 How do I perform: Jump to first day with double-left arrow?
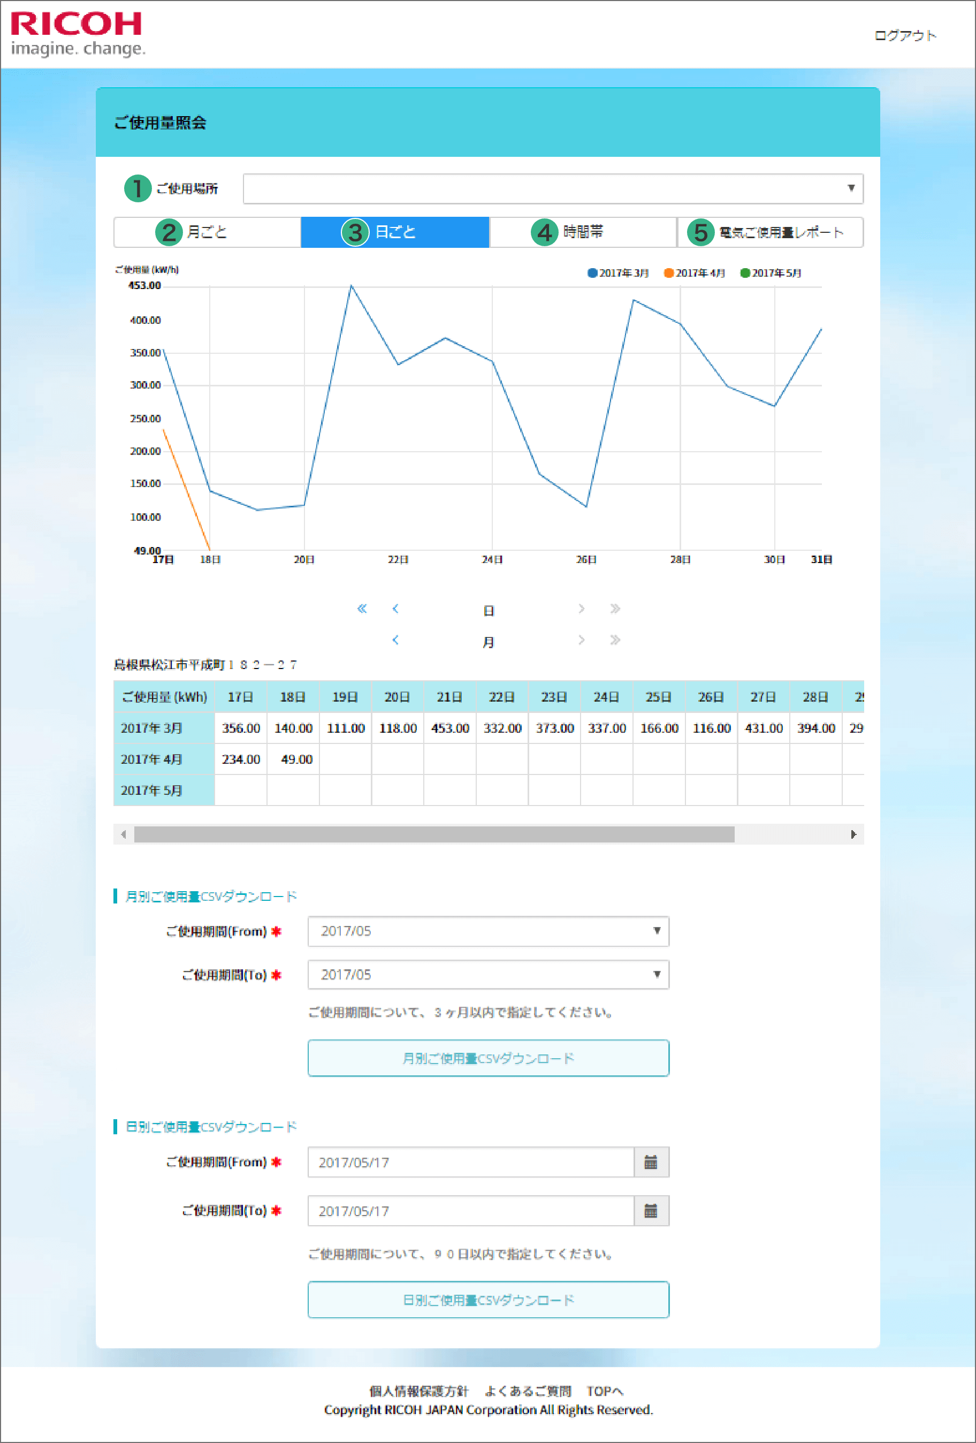(x=362, y=609)
